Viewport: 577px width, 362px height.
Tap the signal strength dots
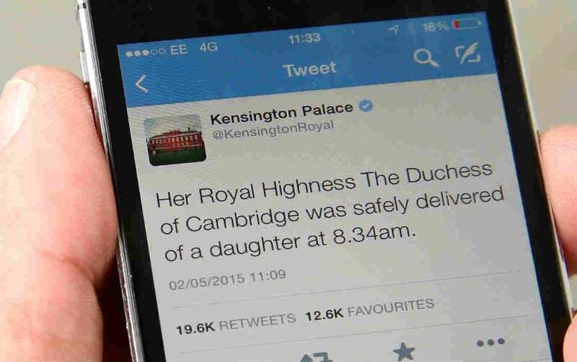[x=146, y=53]
